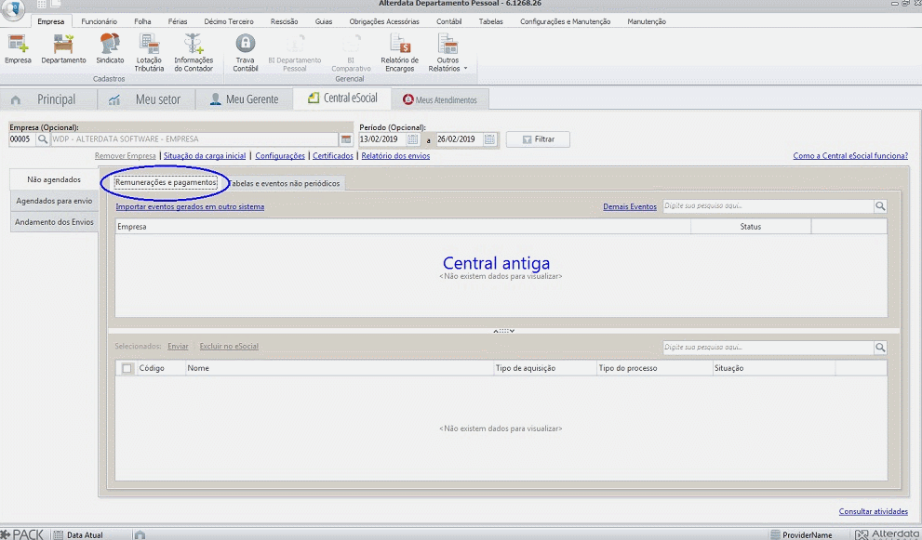Click the Status column header
The height and width of the screenshot is (540, 922).
750,227
